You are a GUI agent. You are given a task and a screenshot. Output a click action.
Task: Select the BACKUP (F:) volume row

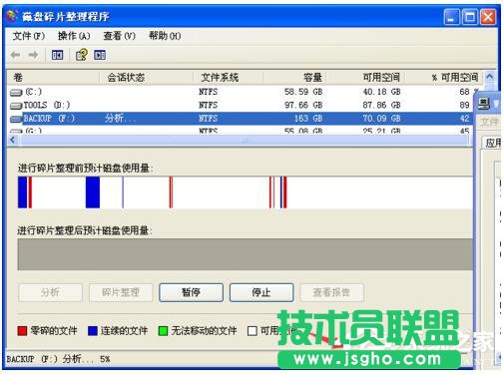click(x=240, y=119)
